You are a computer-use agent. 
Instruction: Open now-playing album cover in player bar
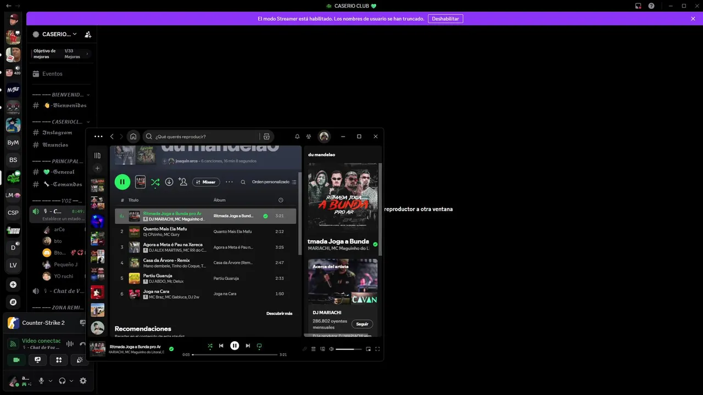98,349
